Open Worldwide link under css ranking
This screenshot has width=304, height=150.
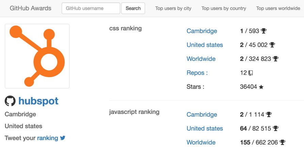201,59
